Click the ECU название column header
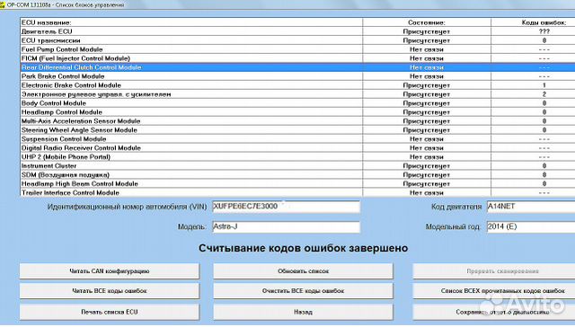Viewport: 575px width, 327px height. [191, 22]
